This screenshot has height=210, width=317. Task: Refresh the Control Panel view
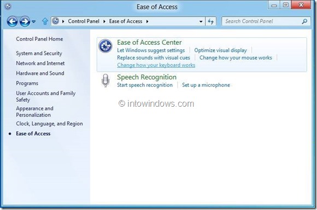click(210, 21)
